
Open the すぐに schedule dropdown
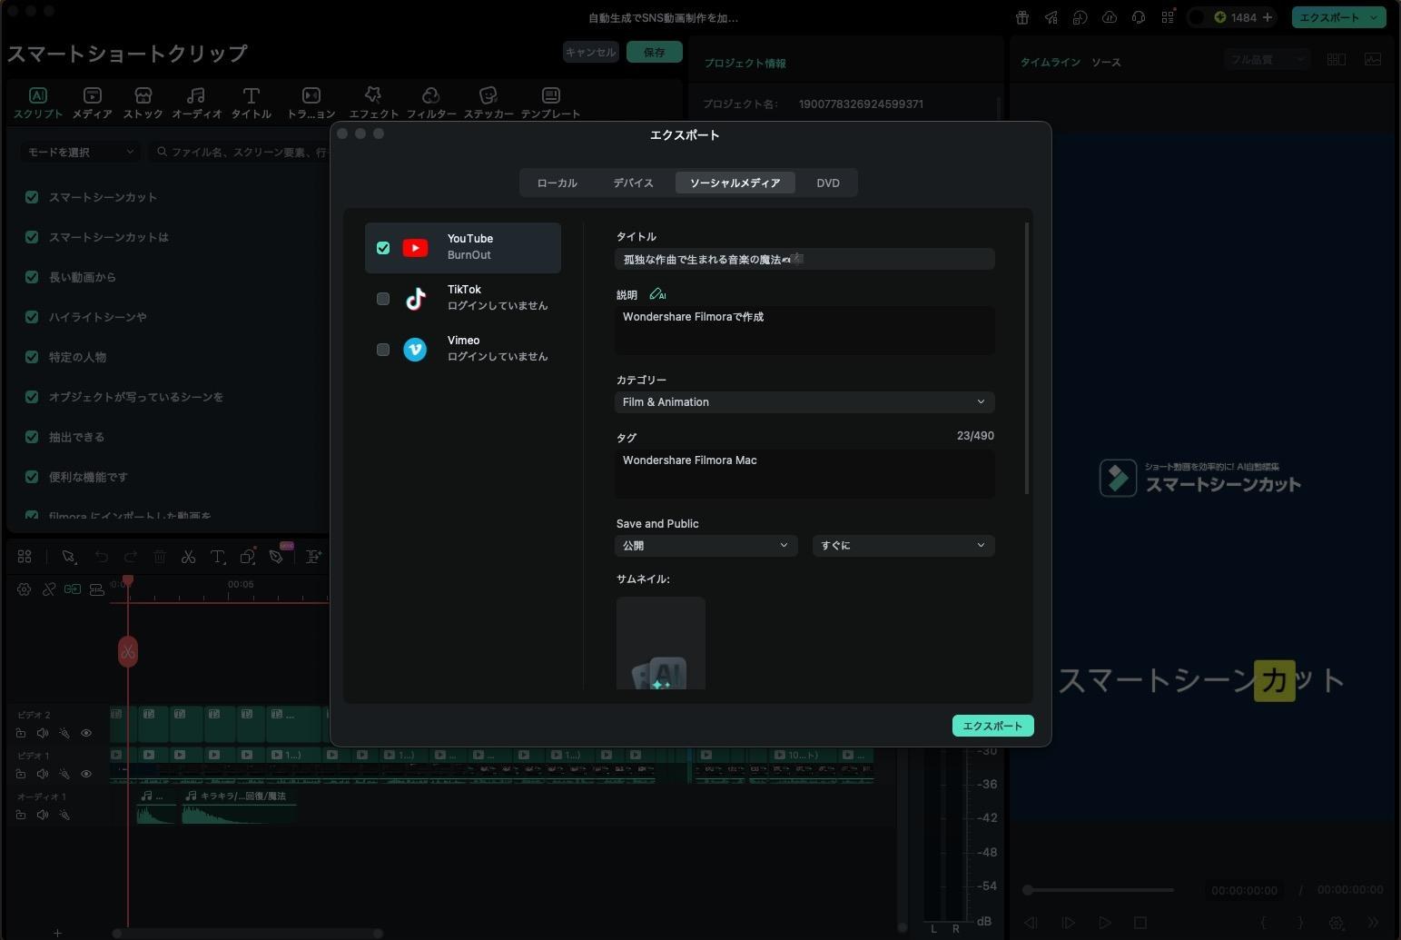tap(903, 546)
